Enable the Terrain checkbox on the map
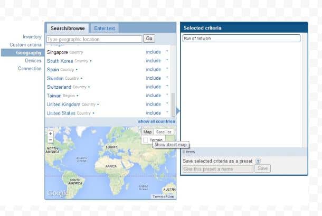 point(145,140)
